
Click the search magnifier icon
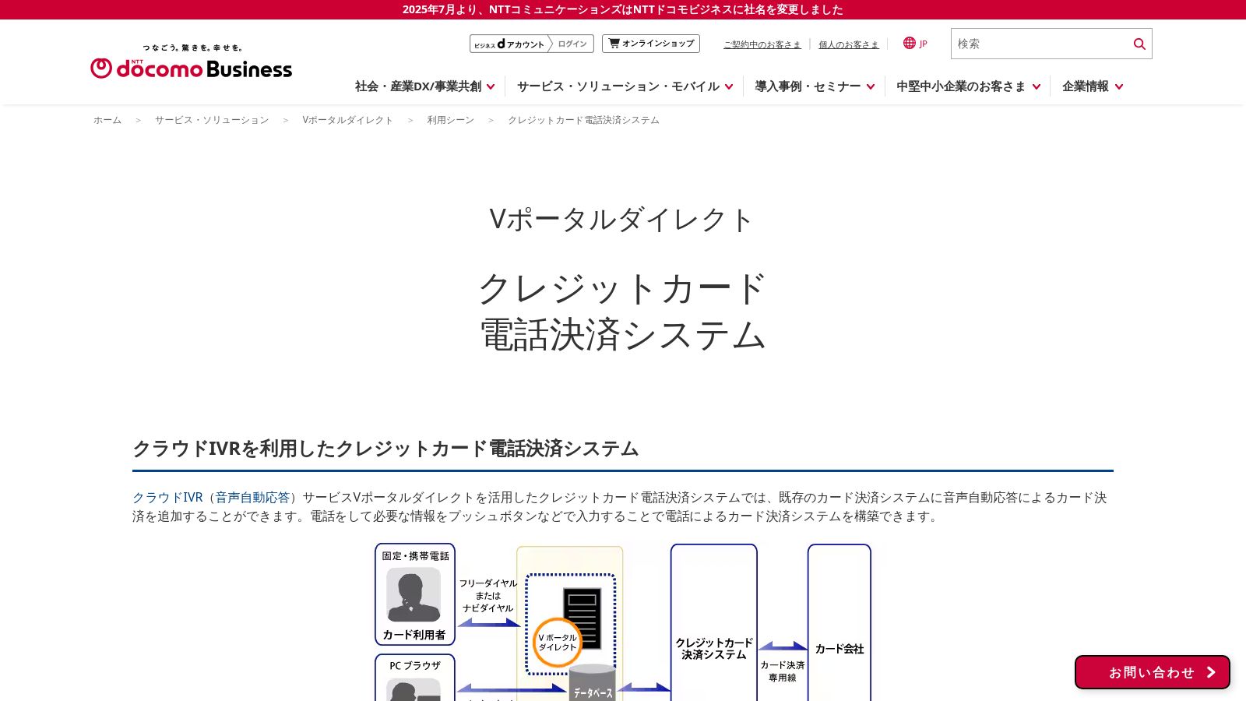coord(1139,44)
